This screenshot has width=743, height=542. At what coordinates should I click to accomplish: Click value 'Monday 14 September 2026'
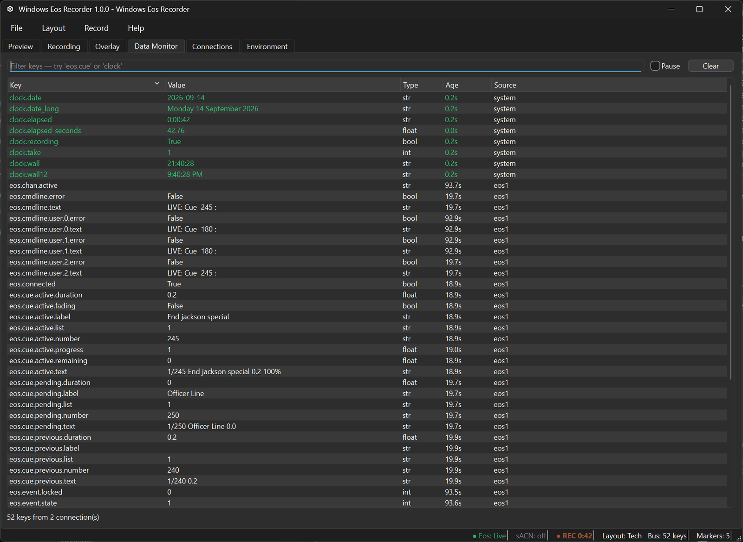pos(213,109)
